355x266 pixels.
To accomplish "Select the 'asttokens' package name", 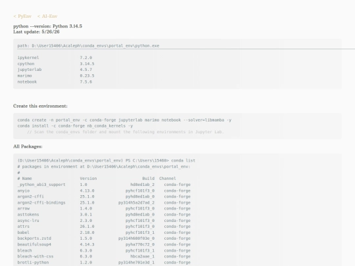I will tap(28, 214).
